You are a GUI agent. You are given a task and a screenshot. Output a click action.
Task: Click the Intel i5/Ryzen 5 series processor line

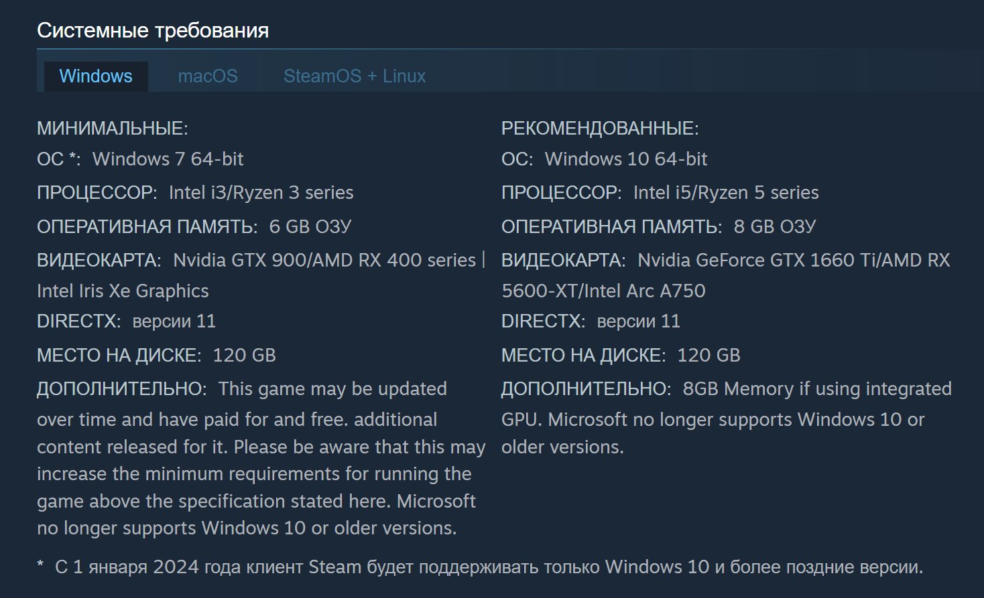(x=660, y=193)
